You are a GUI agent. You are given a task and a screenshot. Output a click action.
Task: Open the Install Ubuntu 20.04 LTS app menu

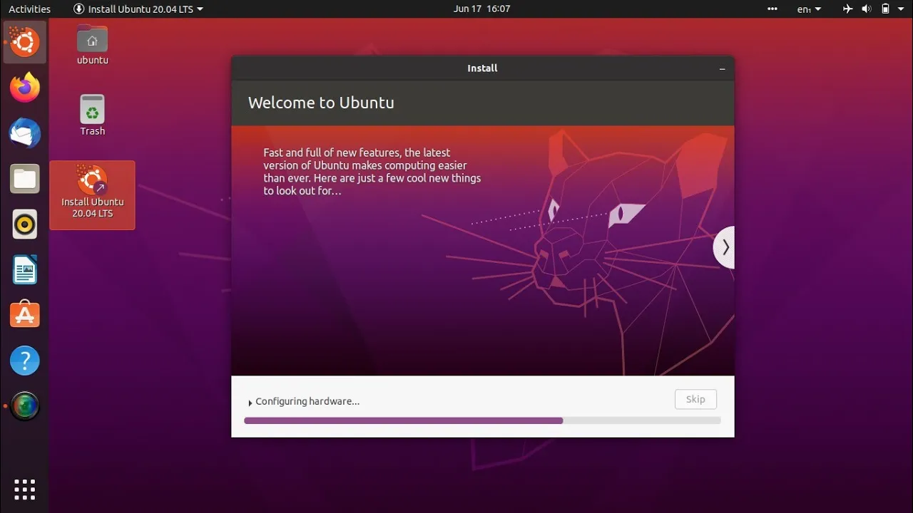138,9
